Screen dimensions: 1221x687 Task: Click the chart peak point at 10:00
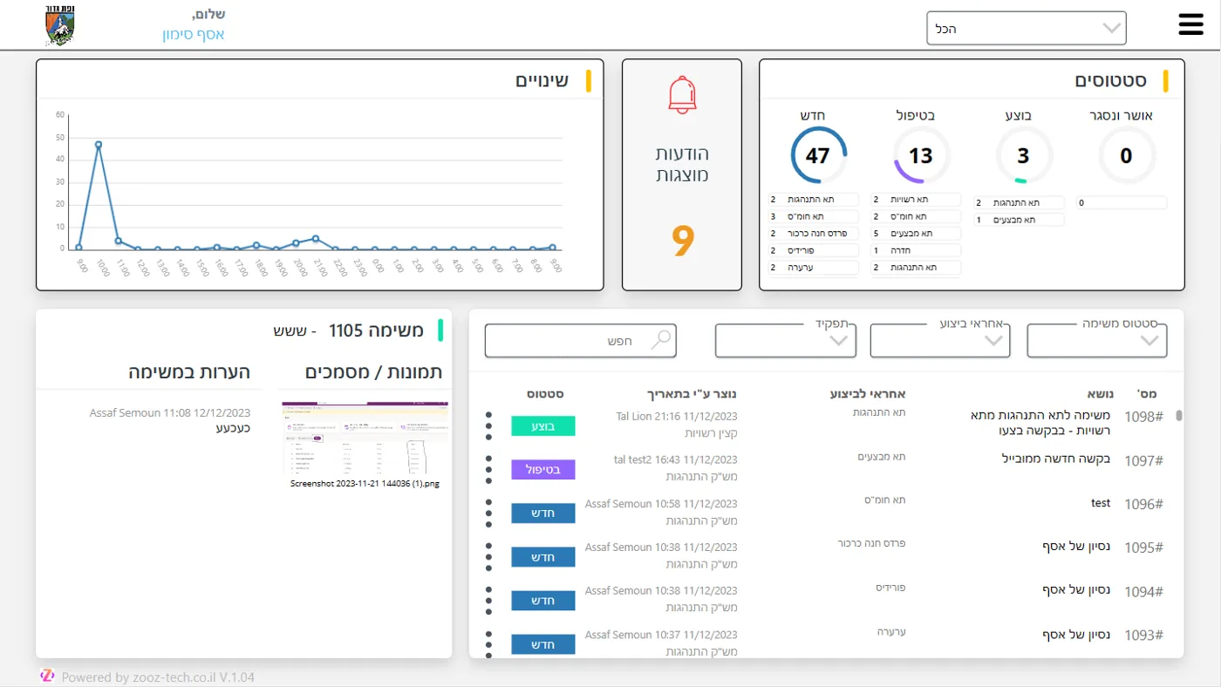tap(99, 145)
